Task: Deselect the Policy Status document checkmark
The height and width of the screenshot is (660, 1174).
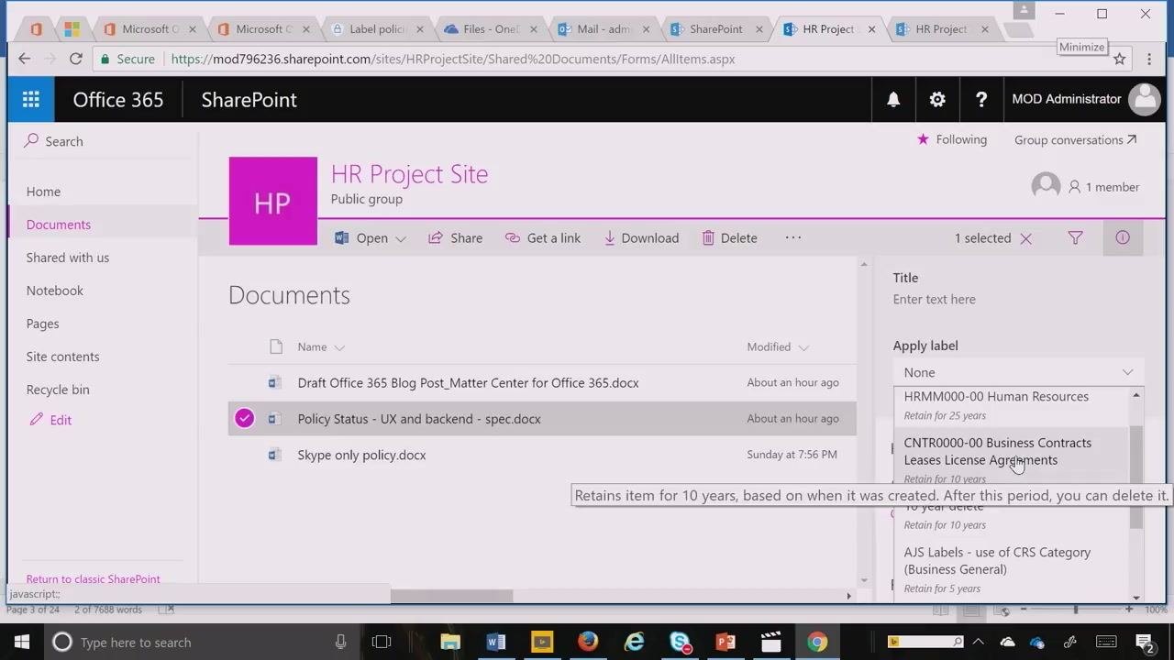Action: pyautogui.click(x=244, y=419)
